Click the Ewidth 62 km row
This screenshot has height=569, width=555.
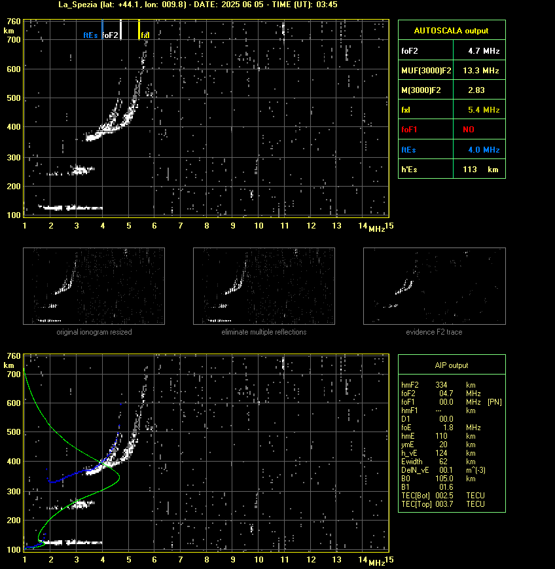pyautogui.click(x=439, y=462)
